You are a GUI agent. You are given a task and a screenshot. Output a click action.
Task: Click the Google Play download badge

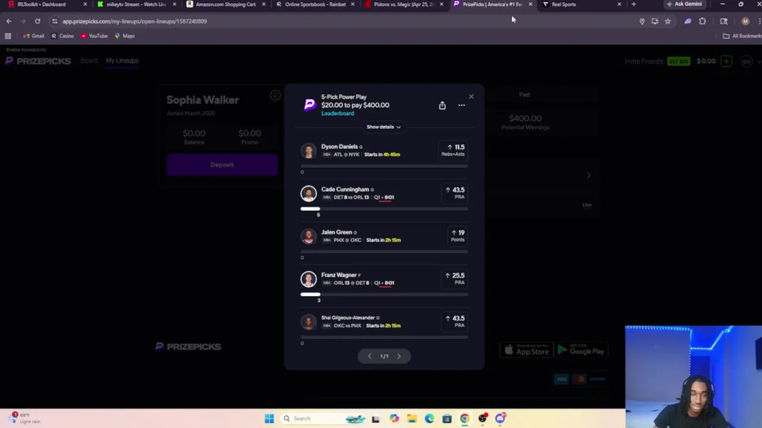coord(580,351)
